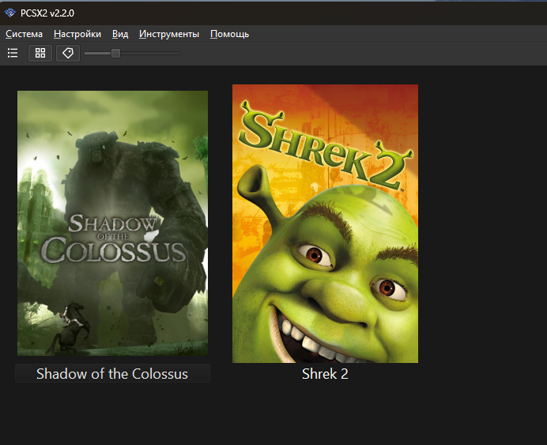Open the Вид menu

click(x=120, y=34)
